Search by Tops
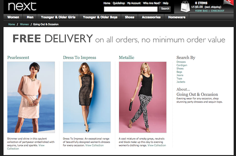The height and width of the screenshot is (156, 236). coord(179,79)
